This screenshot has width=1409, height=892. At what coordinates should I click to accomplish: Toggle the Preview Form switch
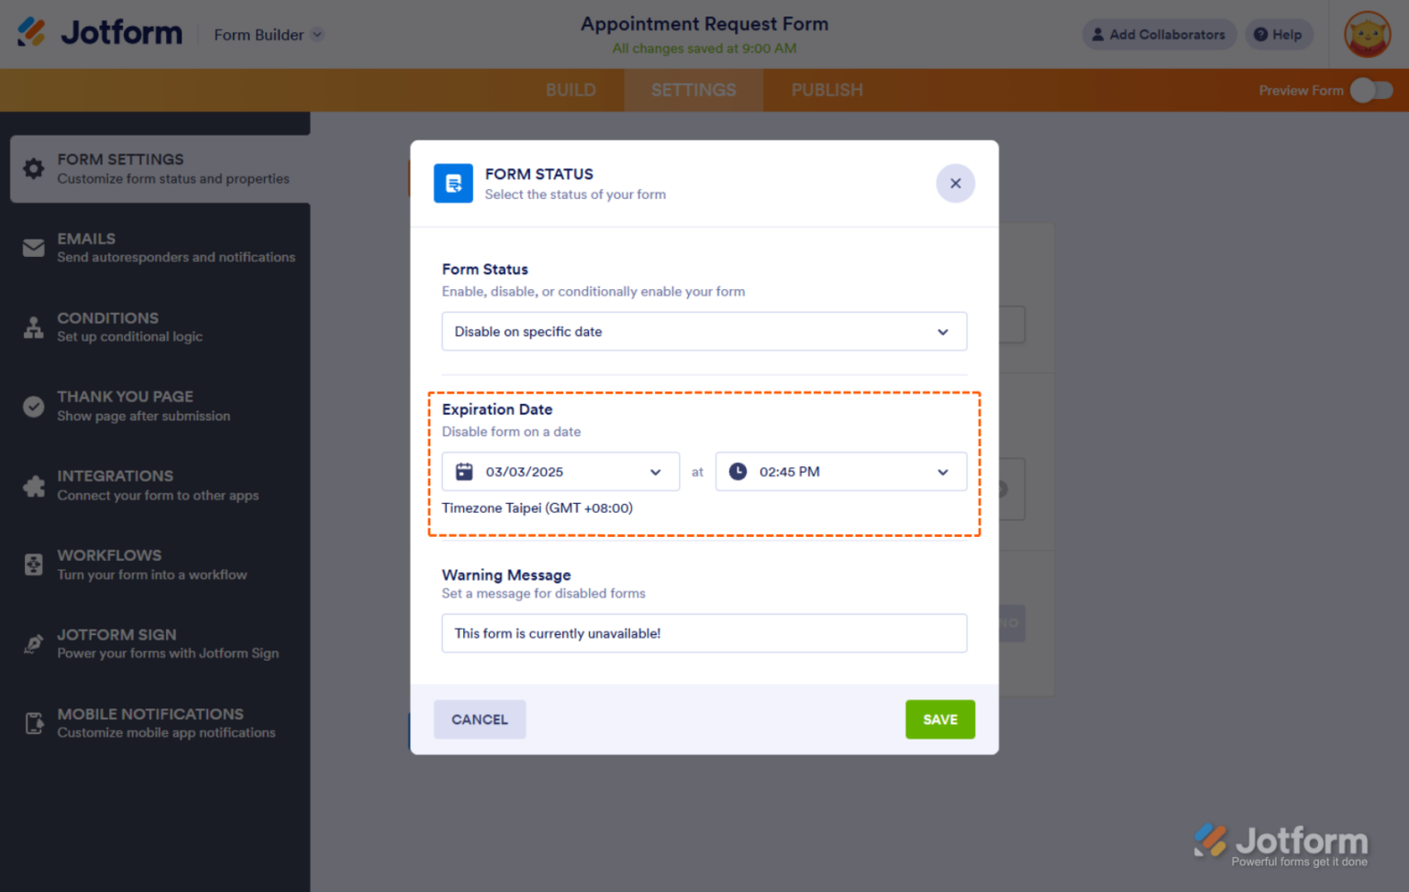coord(1370,90)
